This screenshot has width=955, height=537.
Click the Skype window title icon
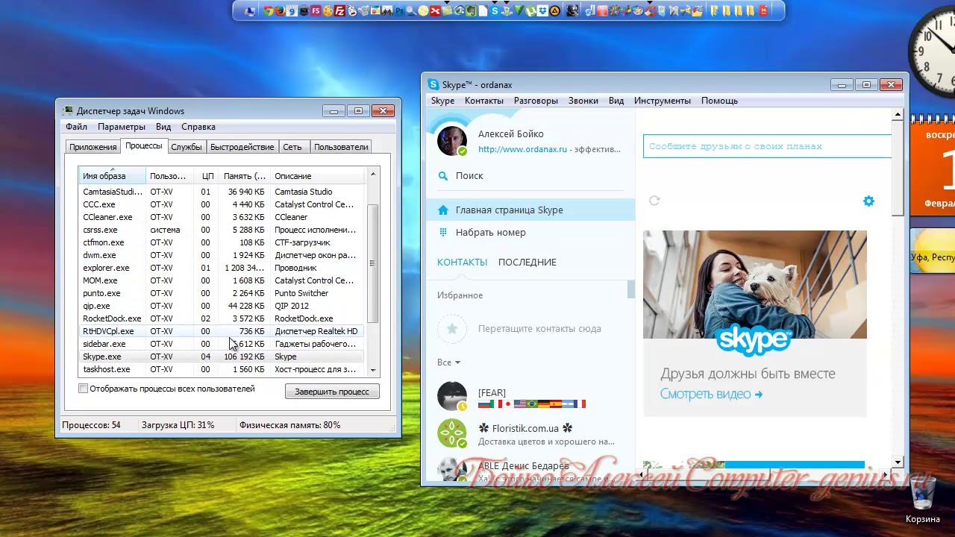pyautogui.click(x=433, y=85)
